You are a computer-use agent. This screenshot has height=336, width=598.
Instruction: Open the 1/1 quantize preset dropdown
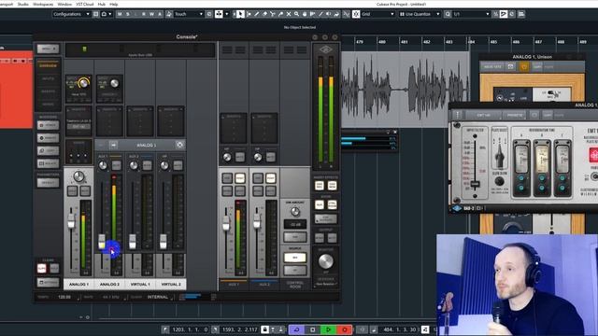471,14
